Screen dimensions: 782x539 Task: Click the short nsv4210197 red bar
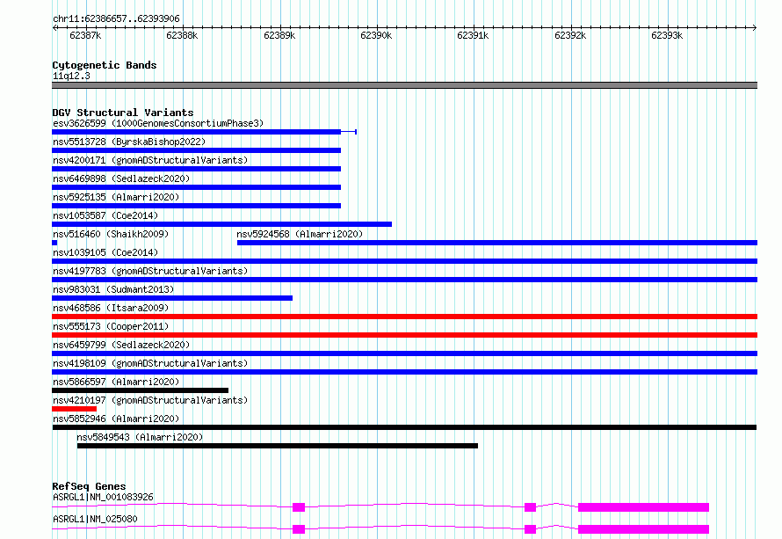(x=75, y=409)
